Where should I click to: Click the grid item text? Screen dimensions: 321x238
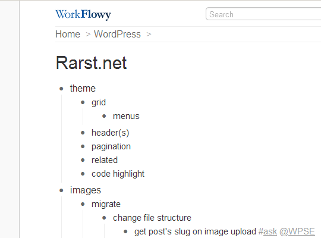tap(99, 102)
